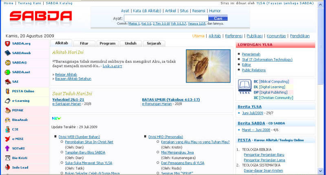Click the SABDA.net green globe icon
This screenshot has width=326, height=175.
pos(7,72)
